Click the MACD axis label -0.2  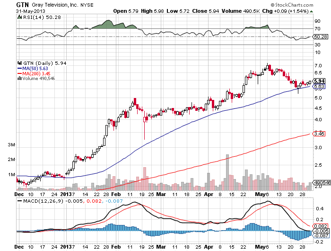click(x=319, y=242)
